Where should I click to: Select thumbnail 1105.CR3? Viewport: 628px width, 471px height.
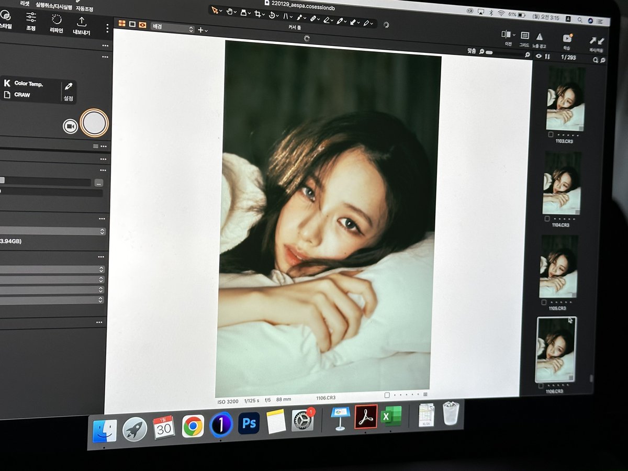click(x=558, y=266)
